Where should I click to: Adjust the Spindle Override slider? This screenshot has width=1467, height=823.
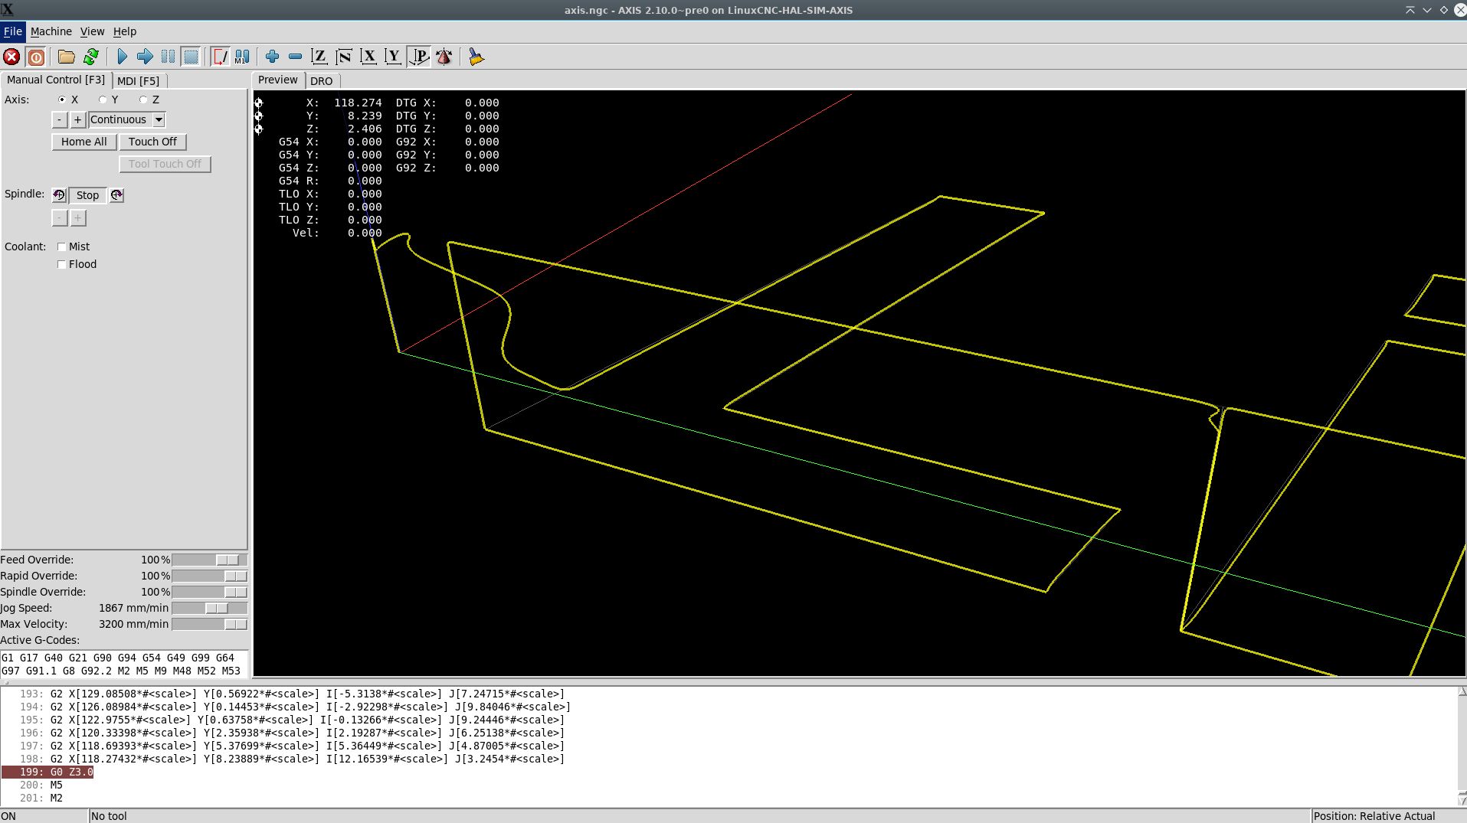[210, 592]
